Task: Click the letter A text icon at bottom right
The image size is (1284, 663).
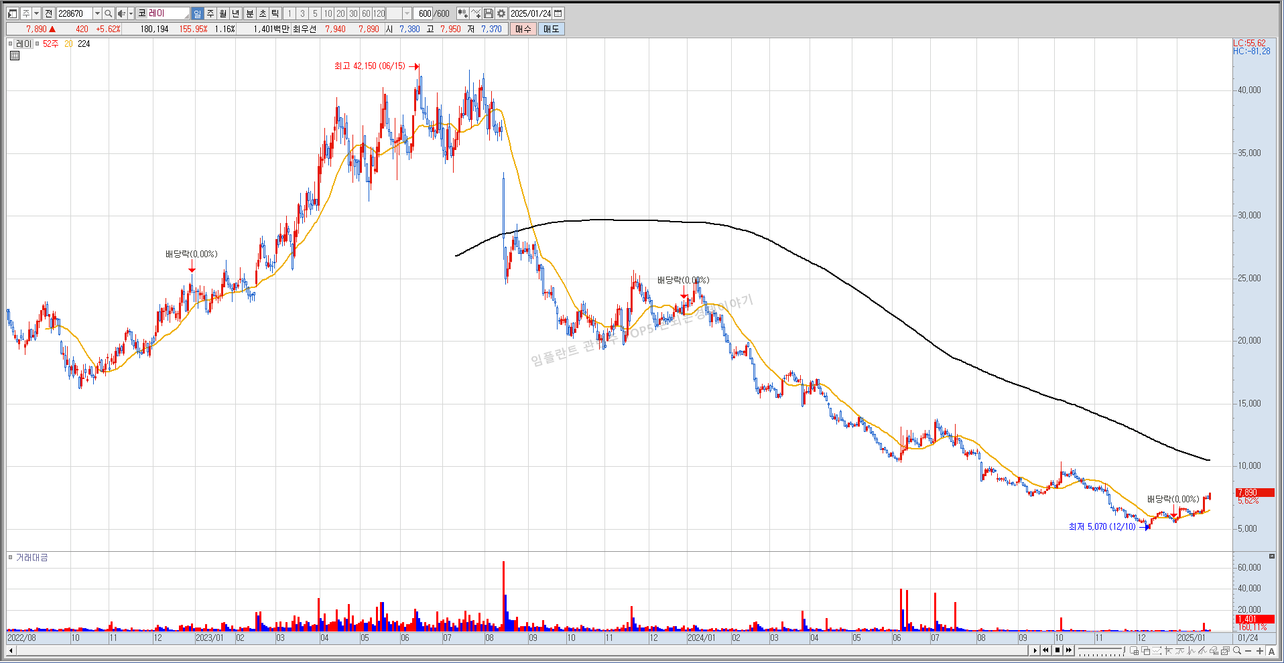Action: coord(1271,651)
